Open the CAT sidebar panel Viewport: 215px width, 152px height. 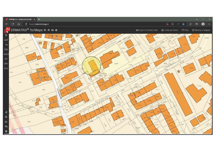point(6,40)
